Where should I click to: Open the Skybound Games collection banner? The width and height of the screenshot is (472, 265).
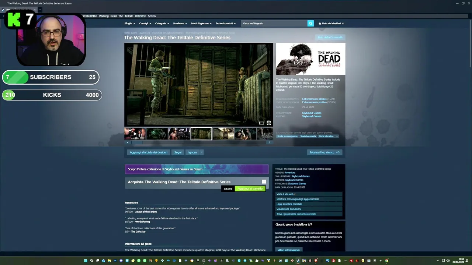(197, 169)
